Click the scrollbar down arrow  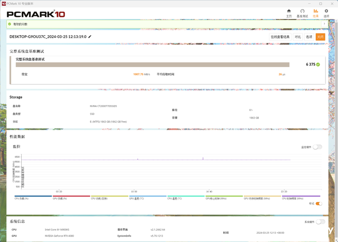[x=336, y=240]
